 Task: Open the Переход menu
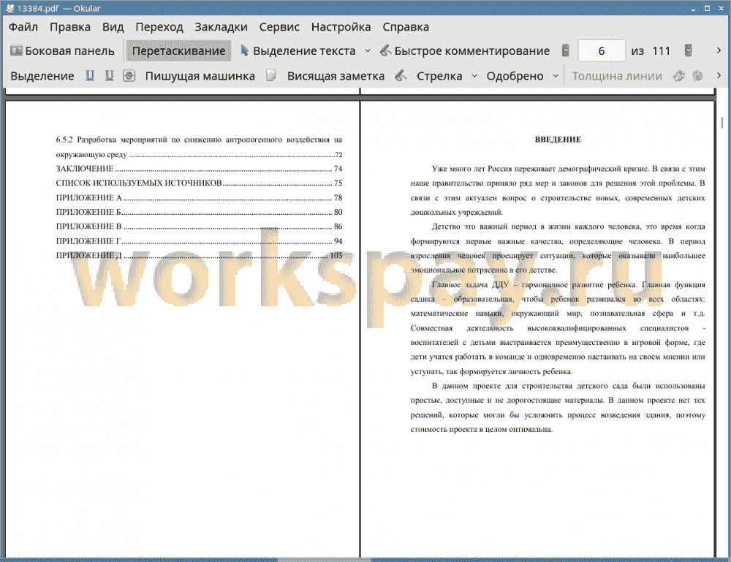[159, 27]
